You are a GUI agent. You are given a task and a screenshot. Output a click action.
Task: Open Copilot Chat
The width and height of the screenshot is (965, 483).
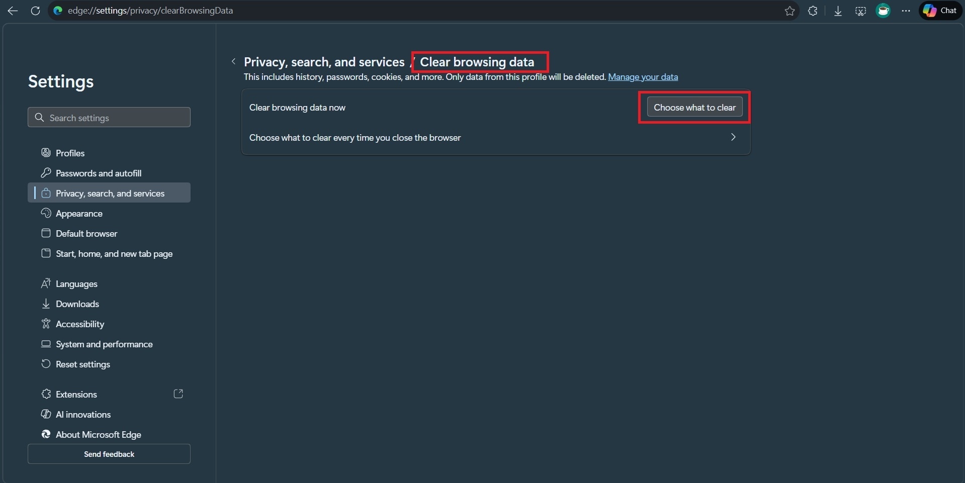(940, 11)
